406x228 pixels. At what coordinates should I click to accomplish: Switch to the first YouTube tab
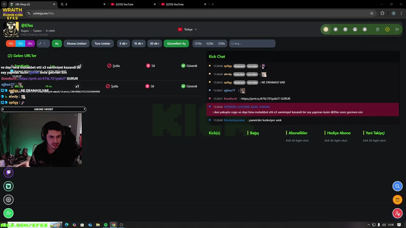click(134, 4)
